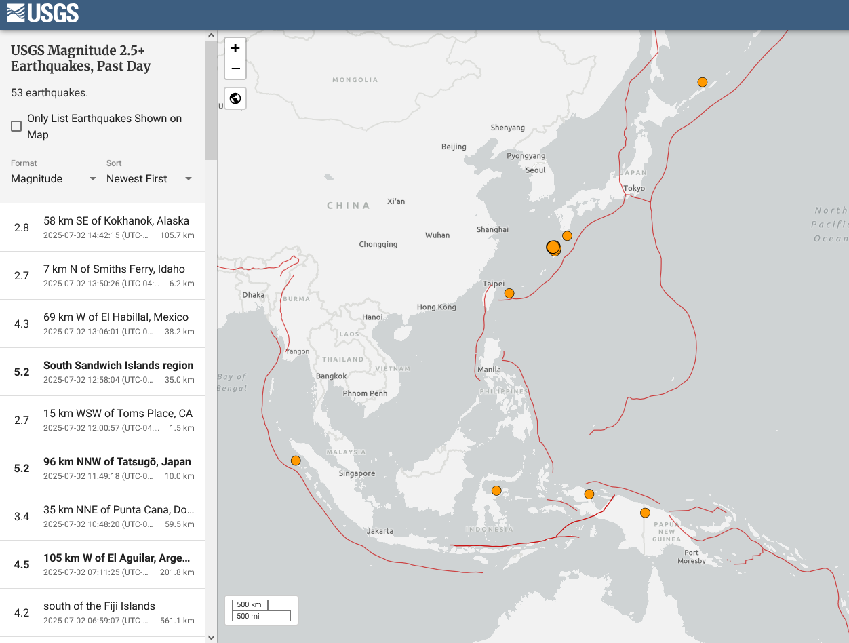Click the 53 earthquakes count text
Viewport: 849px width, 643px height.
tap(50, 92)
